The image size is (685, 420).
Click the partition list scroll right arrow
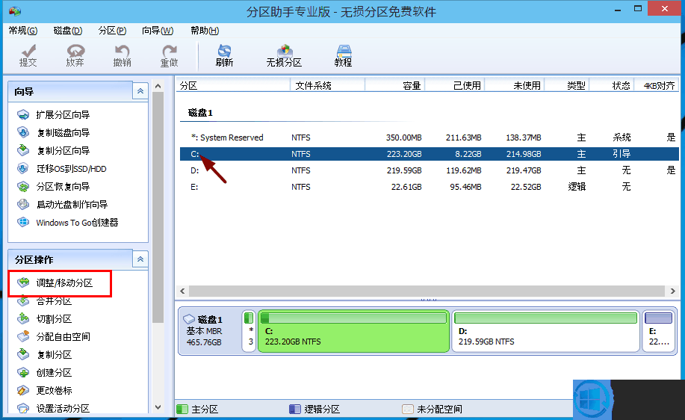pyautogui.click(x=673, y=291)
